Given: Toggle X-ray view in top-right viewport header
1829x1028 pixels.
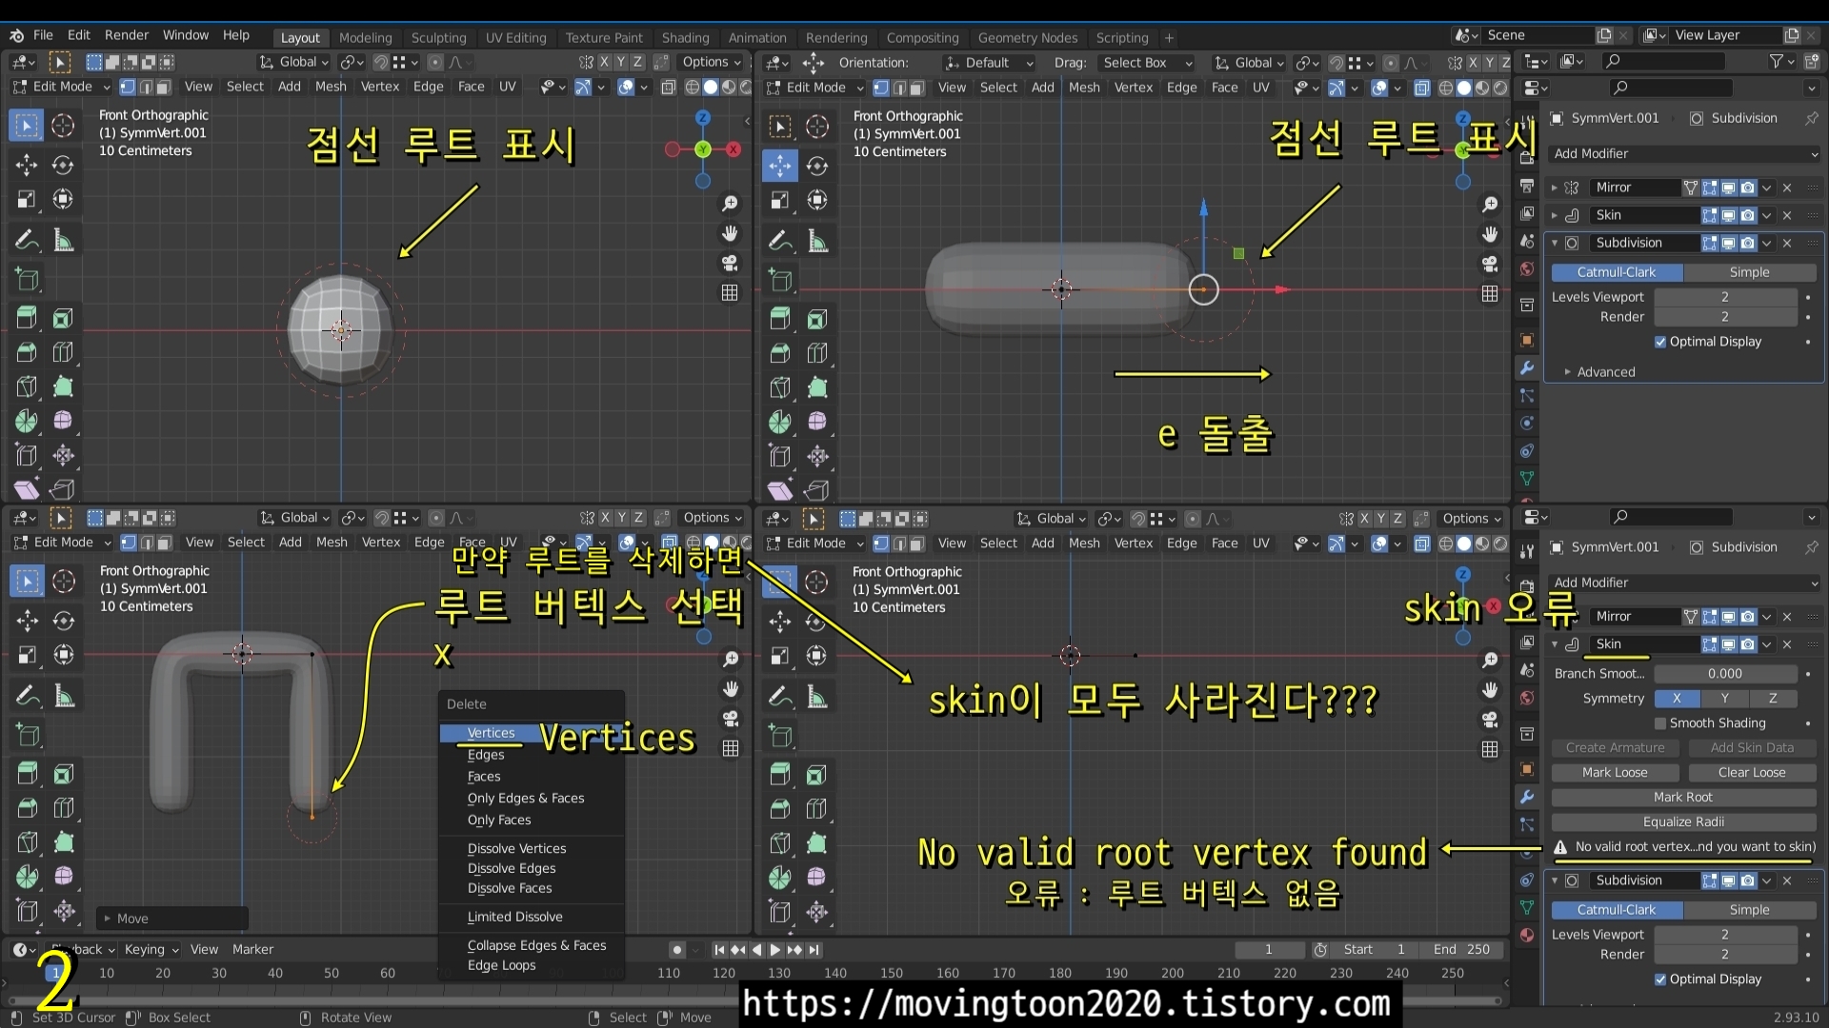Looking at the screenshot, I should [1422, 88].
